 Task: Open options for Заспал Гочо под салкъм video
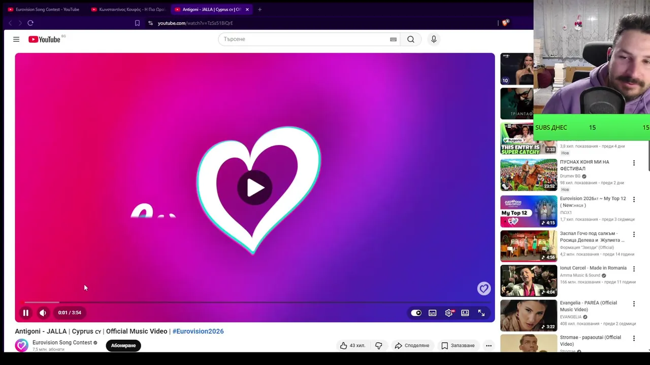[634, 234]
